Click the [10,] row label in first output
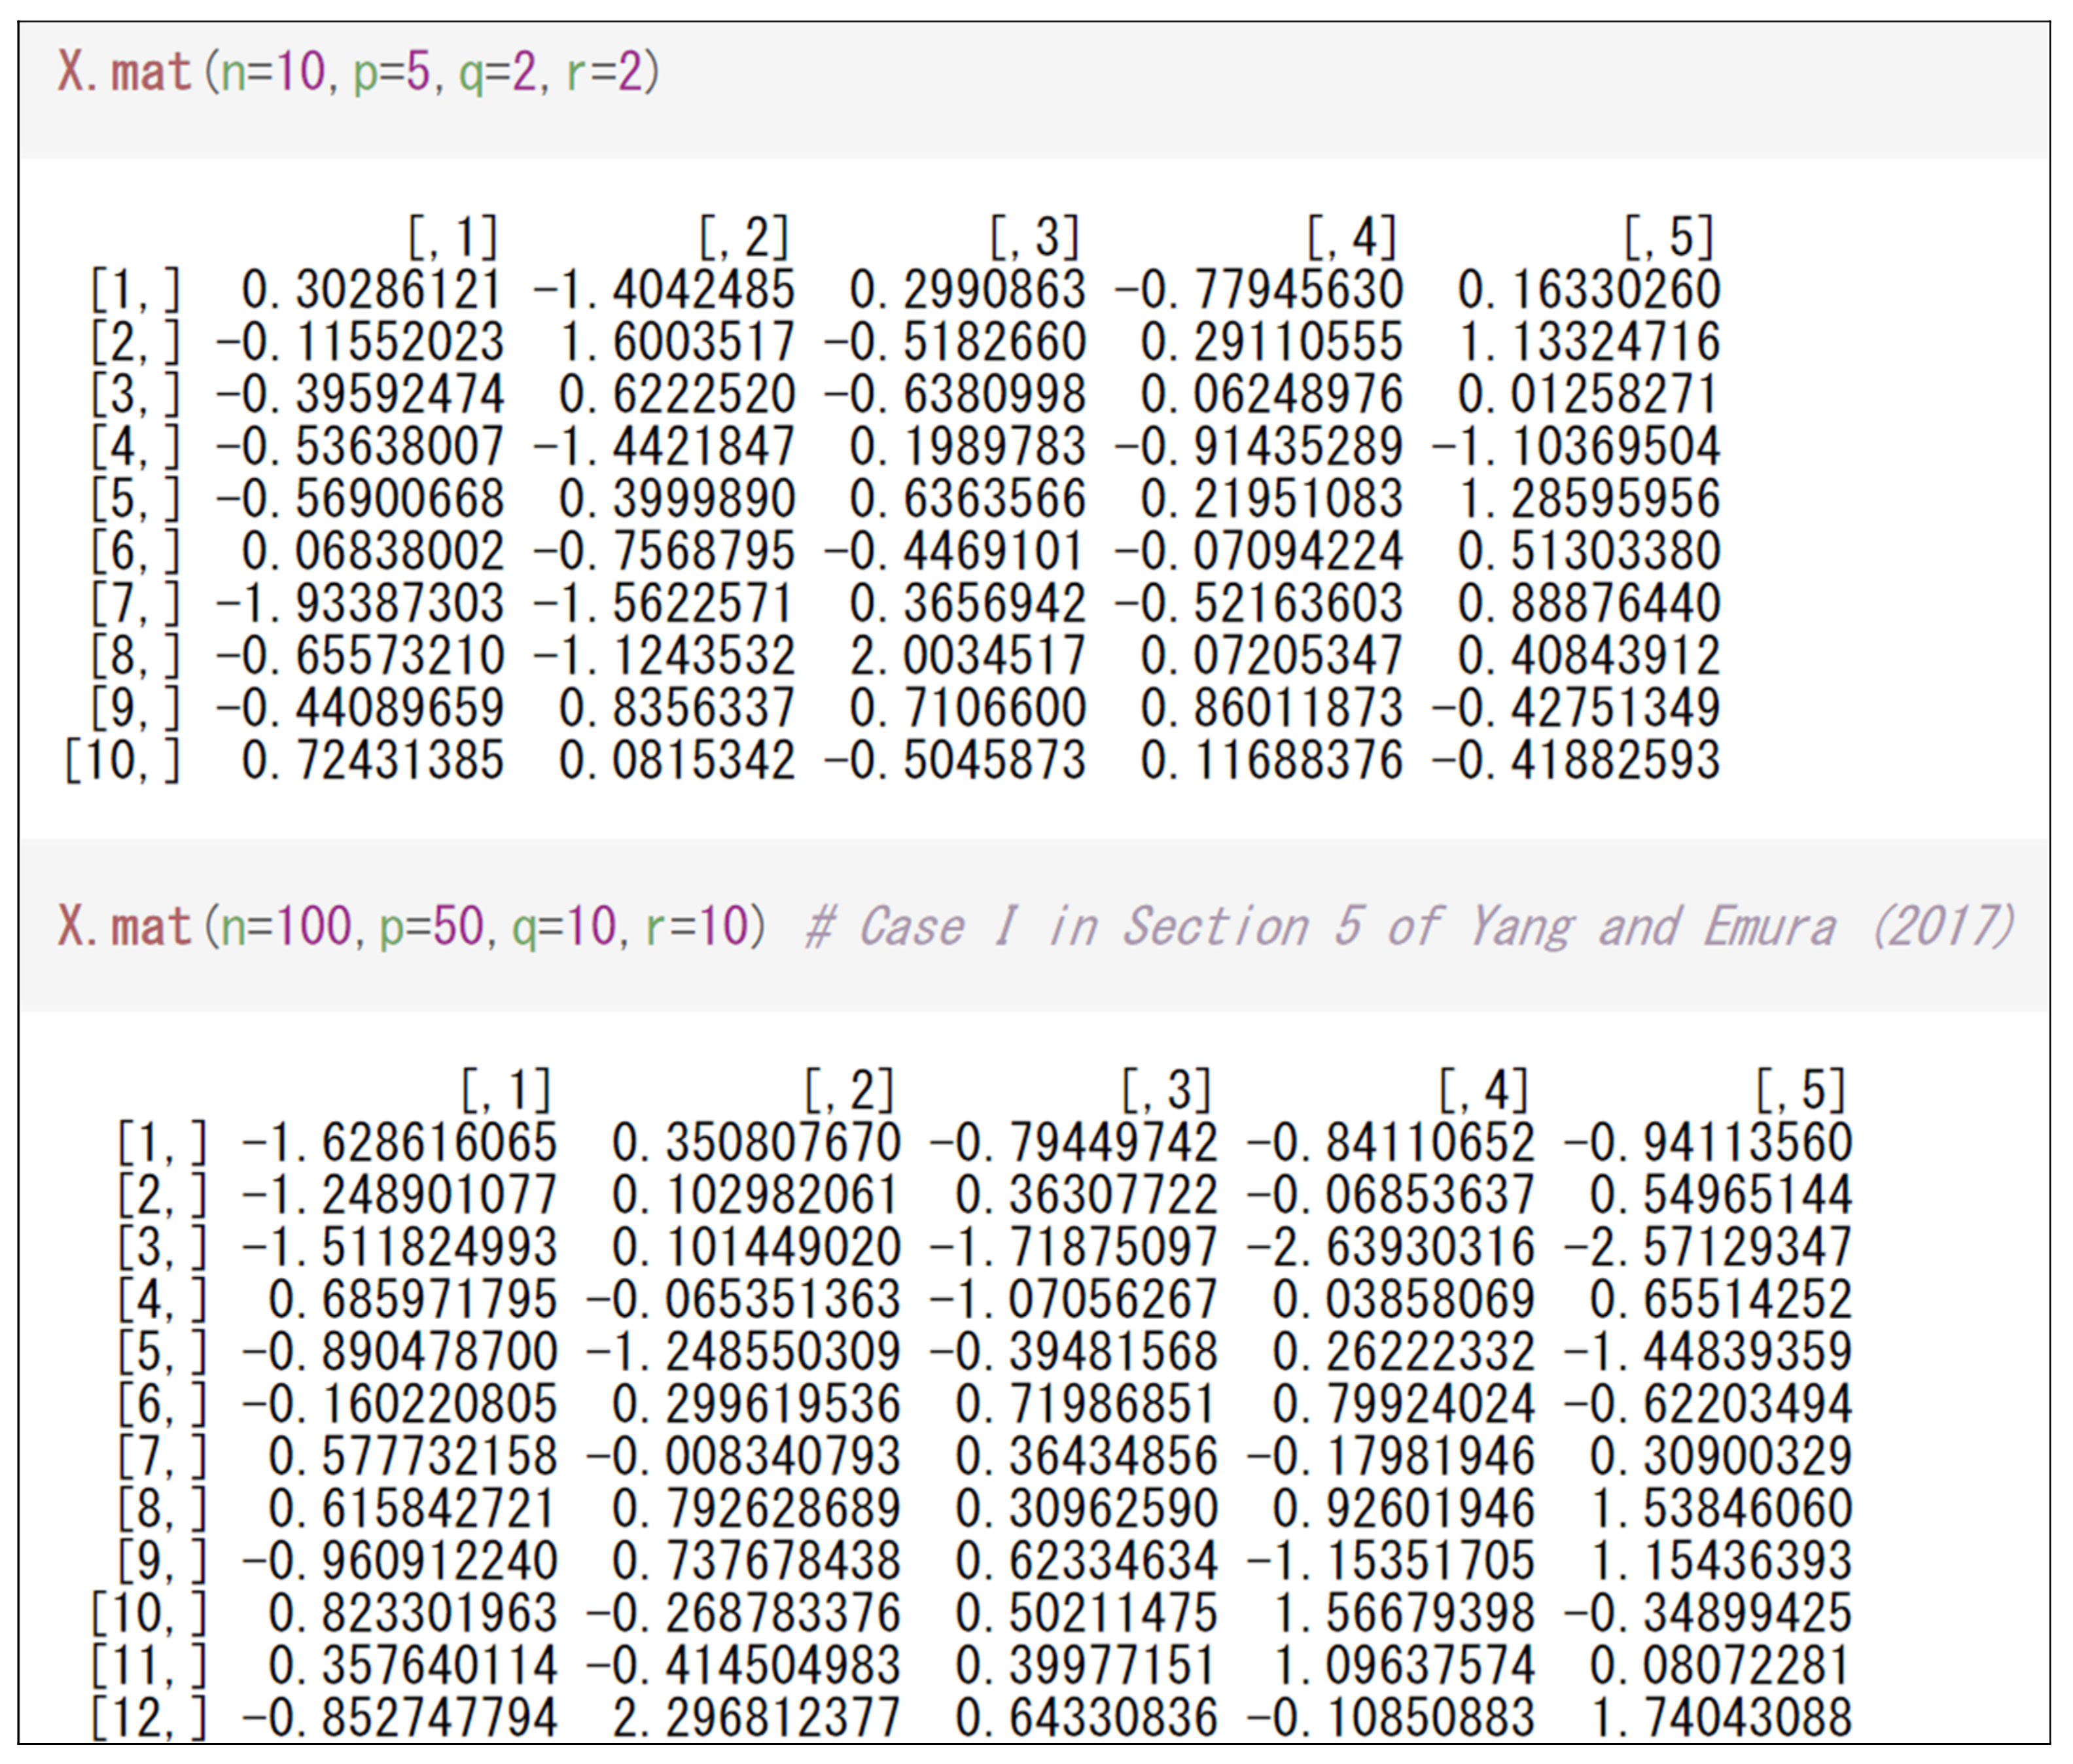The width and height of the screenshot is (2073, 1764). [122, 760]
